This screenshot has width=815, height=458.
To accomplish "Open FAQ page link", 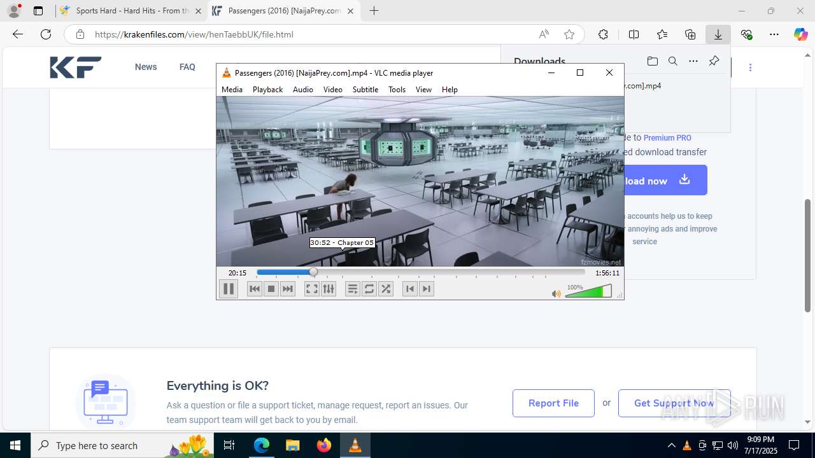I will point(187,67).
